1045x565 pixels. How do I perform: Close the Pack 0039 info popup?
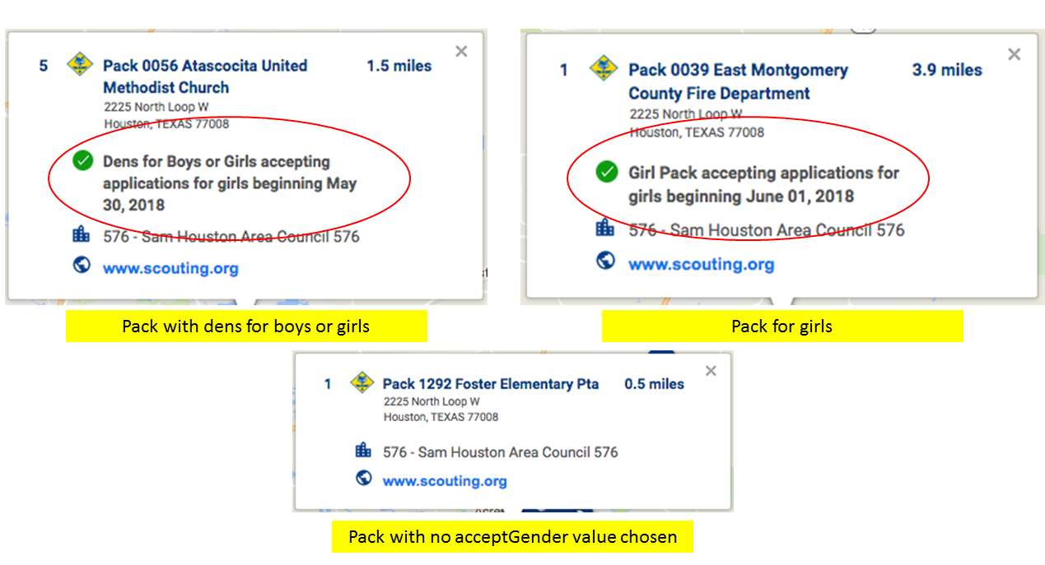click(1015, 54)
